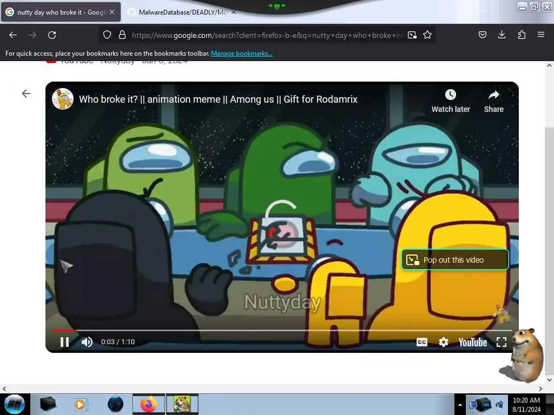Open the Manage bookmarks link
The height and width of the screenshot is (415, 554).
coord(242,53)
